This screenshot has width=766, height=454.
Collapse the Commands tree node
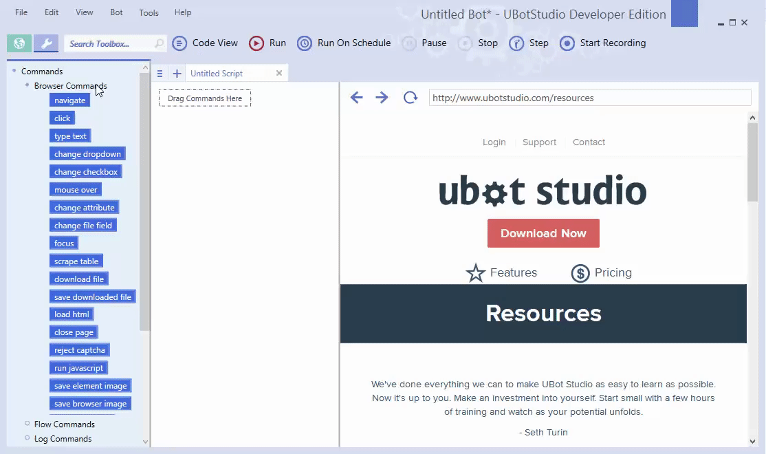point(14,71)
